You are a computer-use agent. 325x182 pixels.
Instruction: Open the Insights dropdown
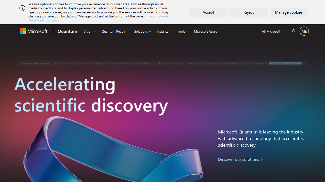[x=164, y=31]
